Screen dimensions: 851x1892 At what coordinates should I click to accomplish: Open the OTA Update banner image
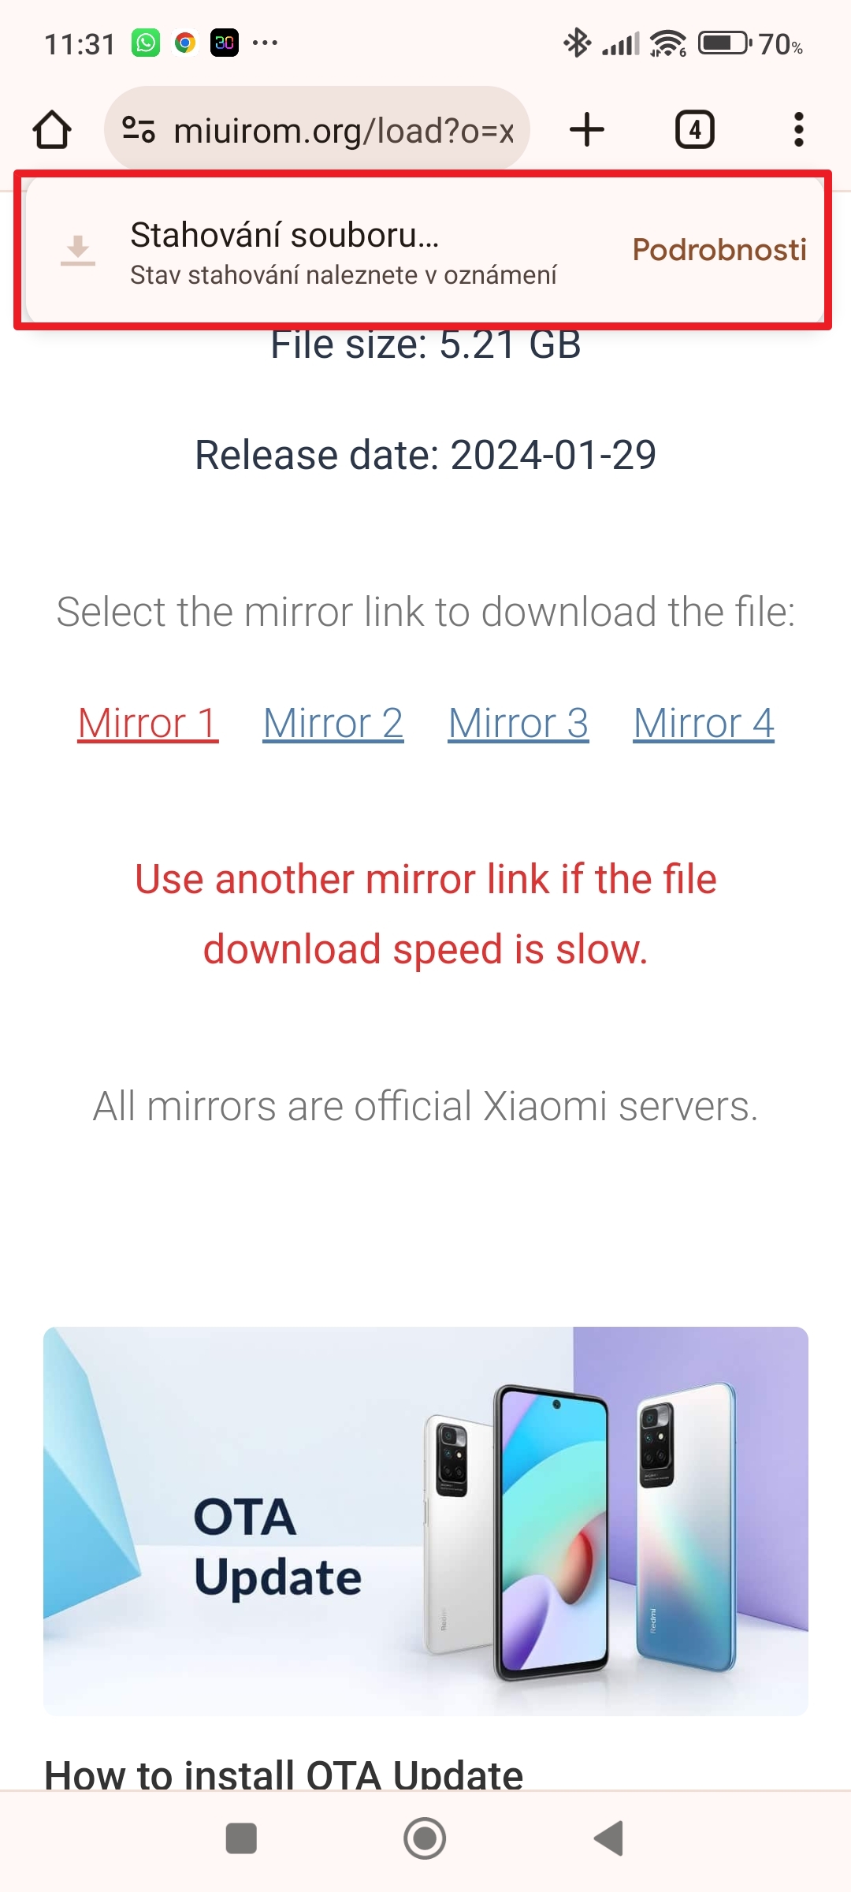point(425,1521)
